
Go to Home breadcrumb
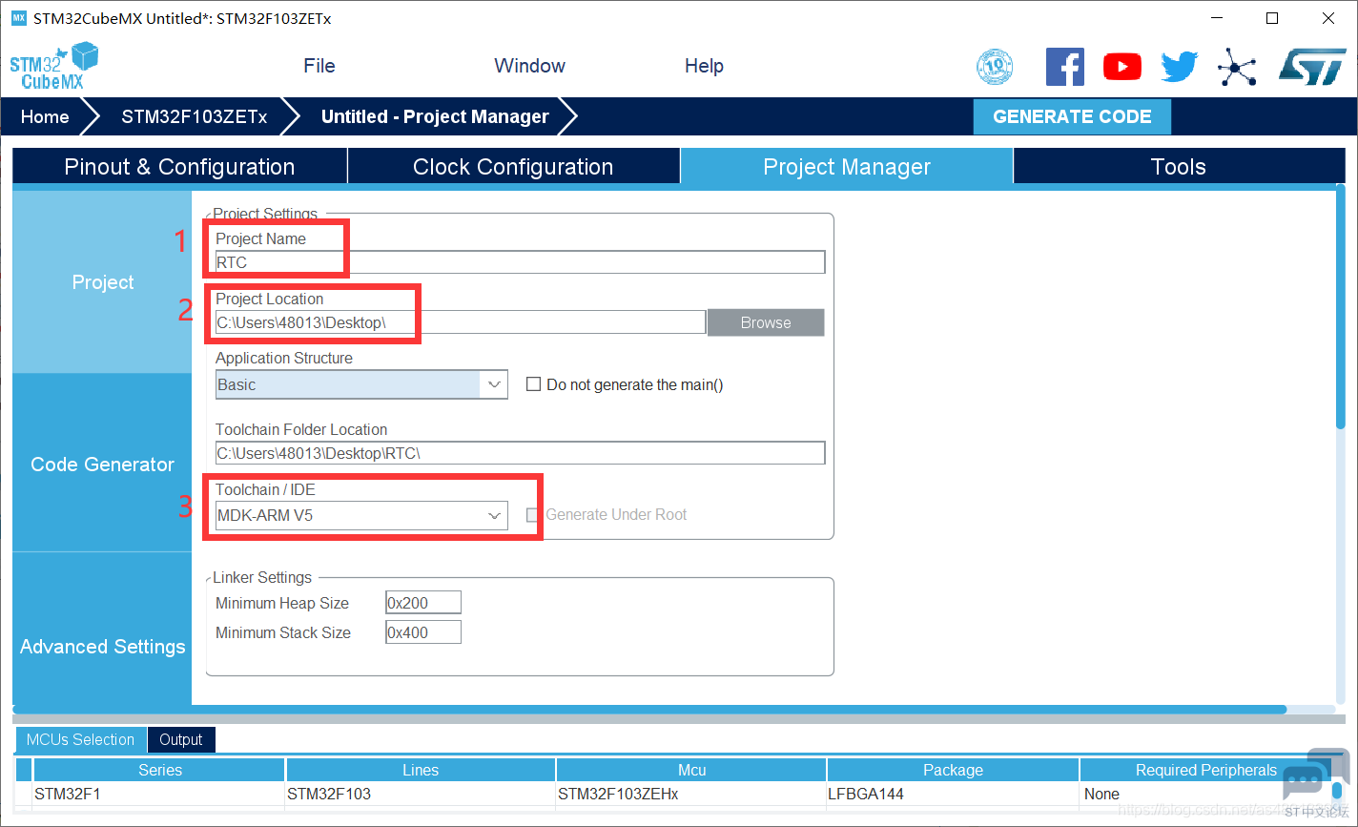(x=45, y=116)
